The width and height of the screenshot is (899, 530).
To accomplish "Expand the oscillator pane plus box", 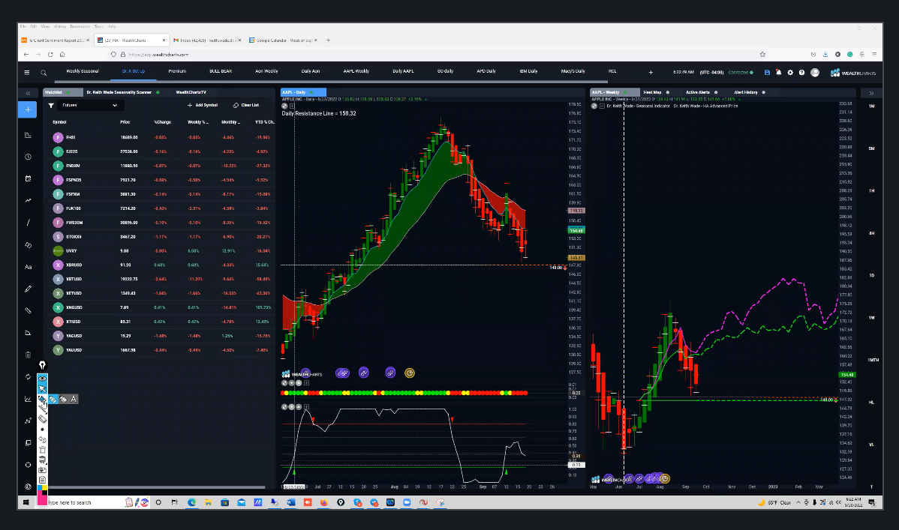I will (x=306, y=407).
